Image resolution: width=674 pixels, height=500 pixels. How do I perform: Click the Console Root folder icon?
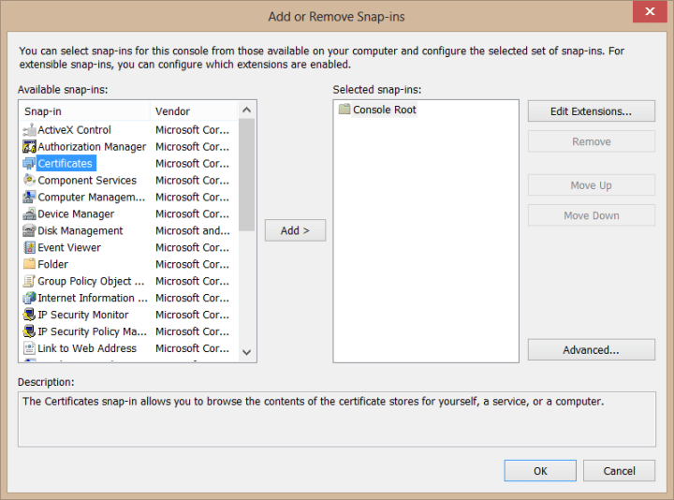coord(344,110)
